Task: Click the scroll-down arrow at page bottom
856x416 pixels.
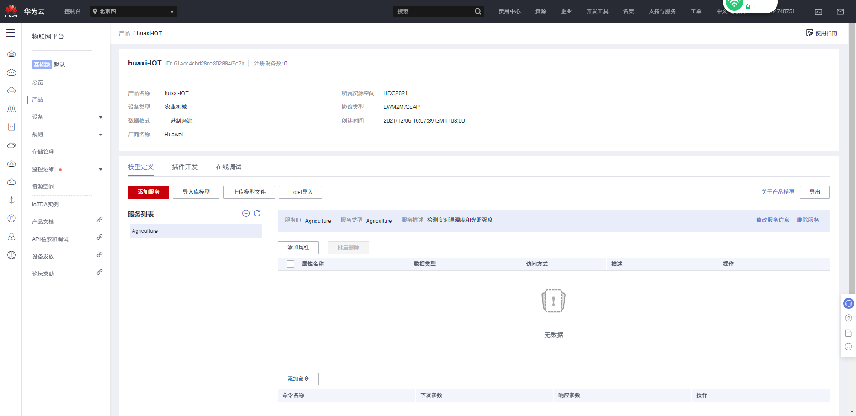Action: click(x=852, y=412)
